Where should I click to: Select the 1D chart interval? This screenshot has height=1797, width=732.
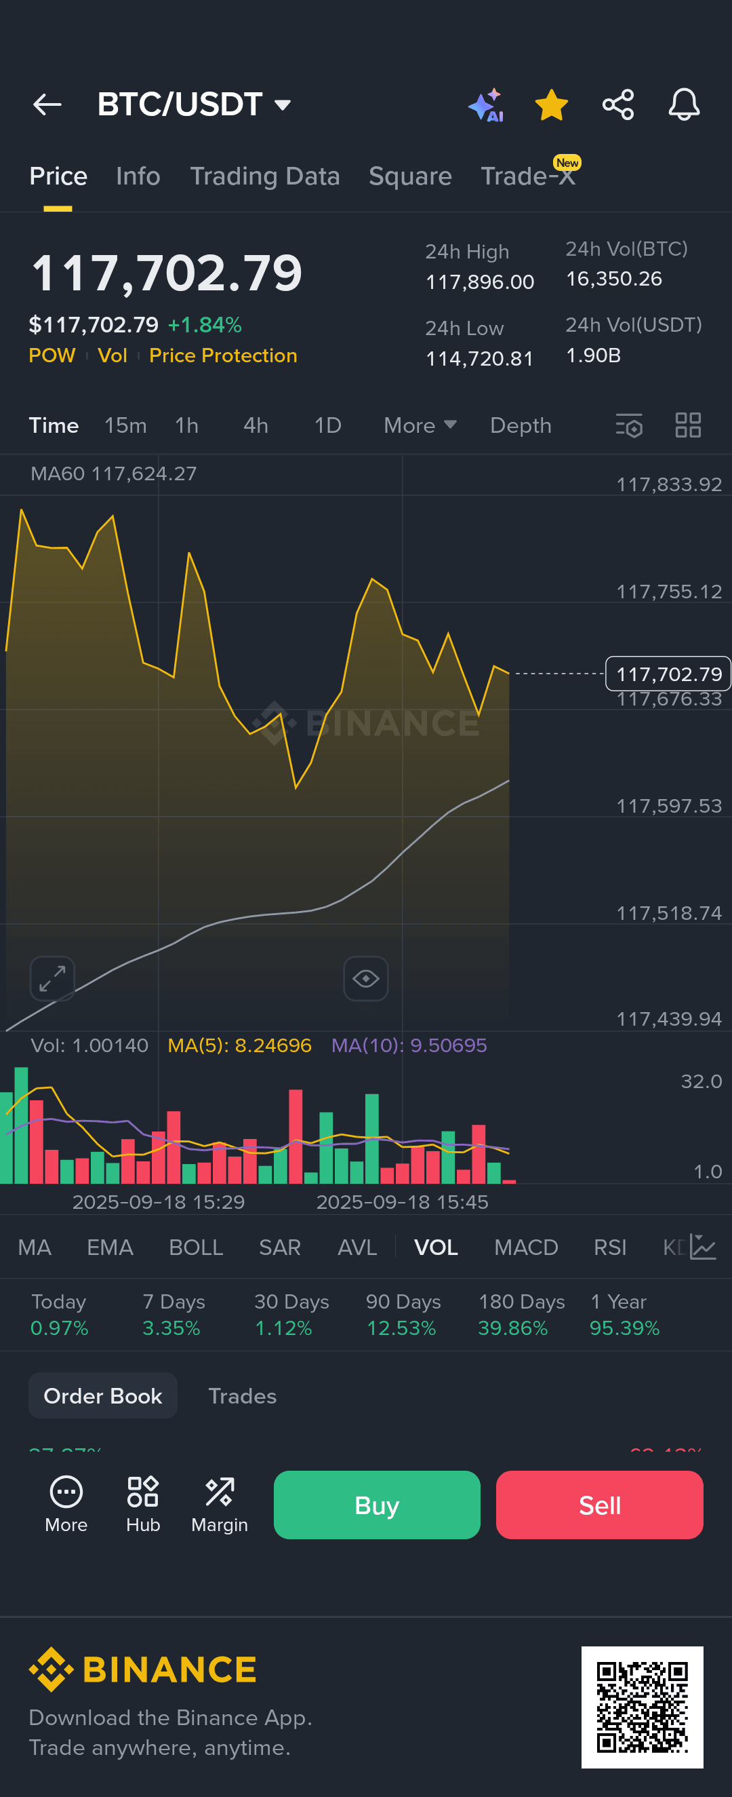[327, 425]
